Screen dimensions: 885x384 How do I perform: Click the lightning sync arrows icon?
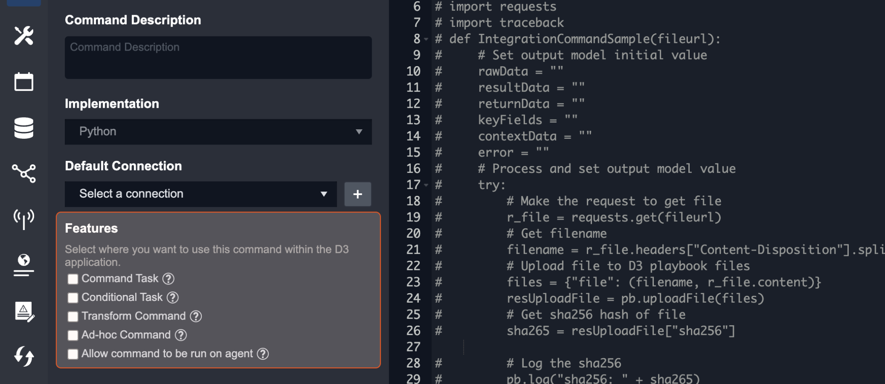[24, 357]
